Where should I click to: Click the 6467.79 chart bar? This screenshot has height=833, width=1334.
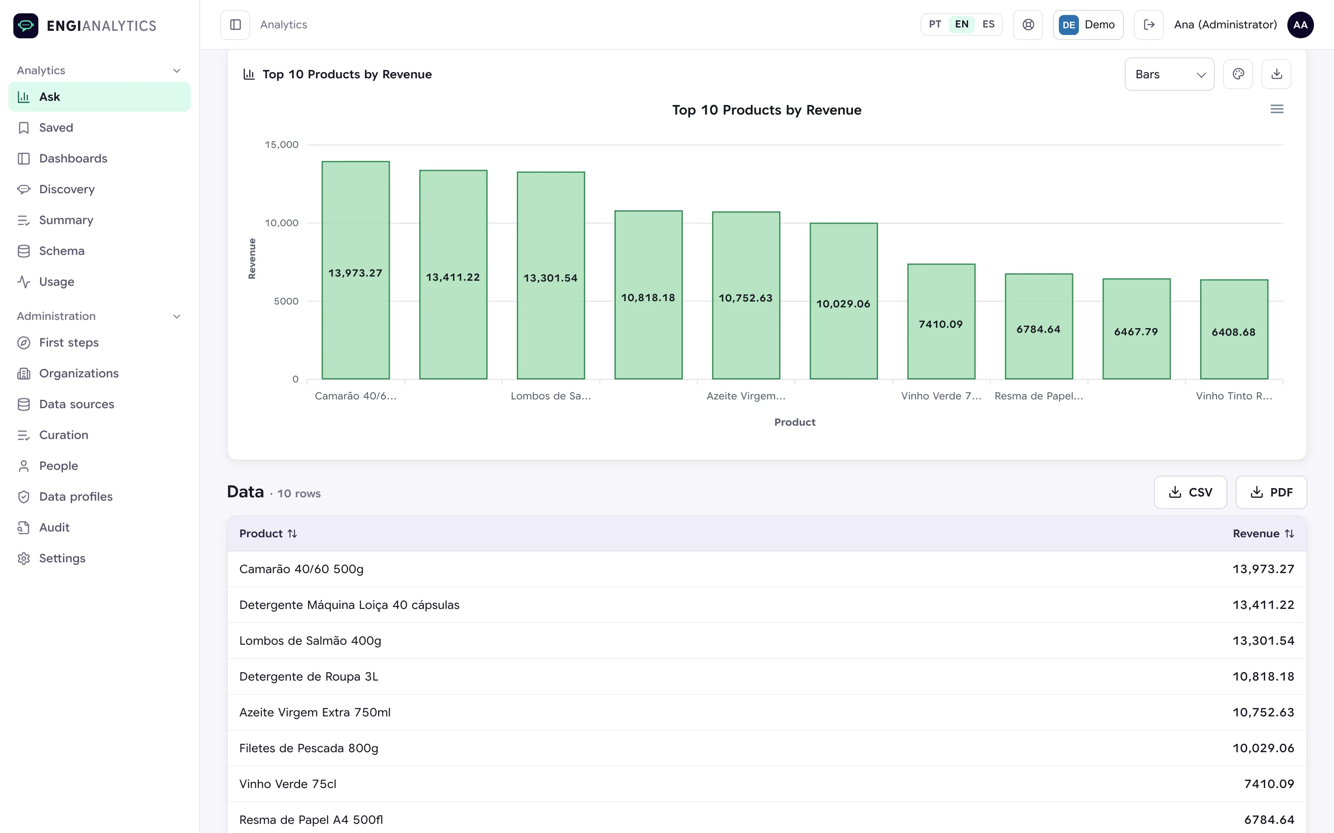tap(1136, 329)
